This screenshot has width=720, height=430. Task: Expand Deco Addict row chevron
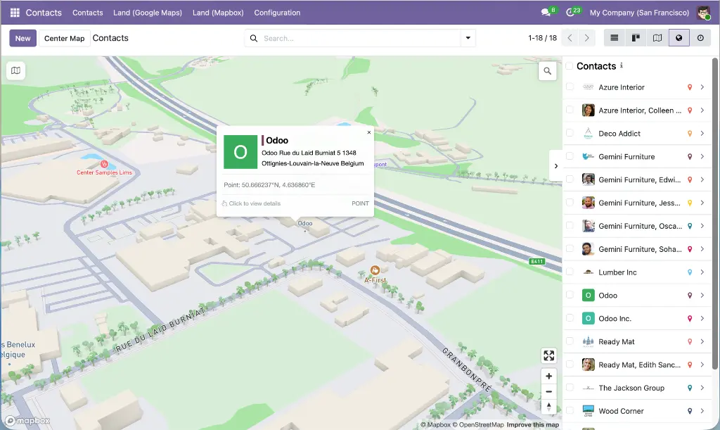pos(702,134)
